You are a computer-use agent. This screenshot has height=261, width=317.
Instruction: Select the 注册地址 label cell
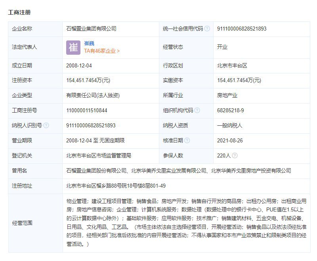[x=35, y=186]
